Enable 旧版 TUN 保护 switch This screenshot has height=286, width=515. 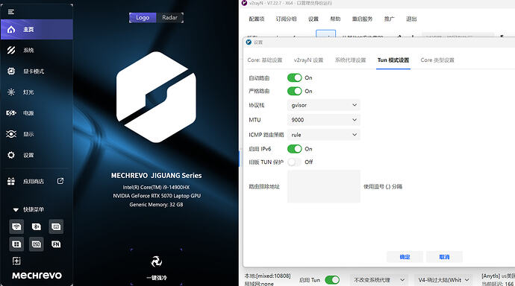point(294,162)
